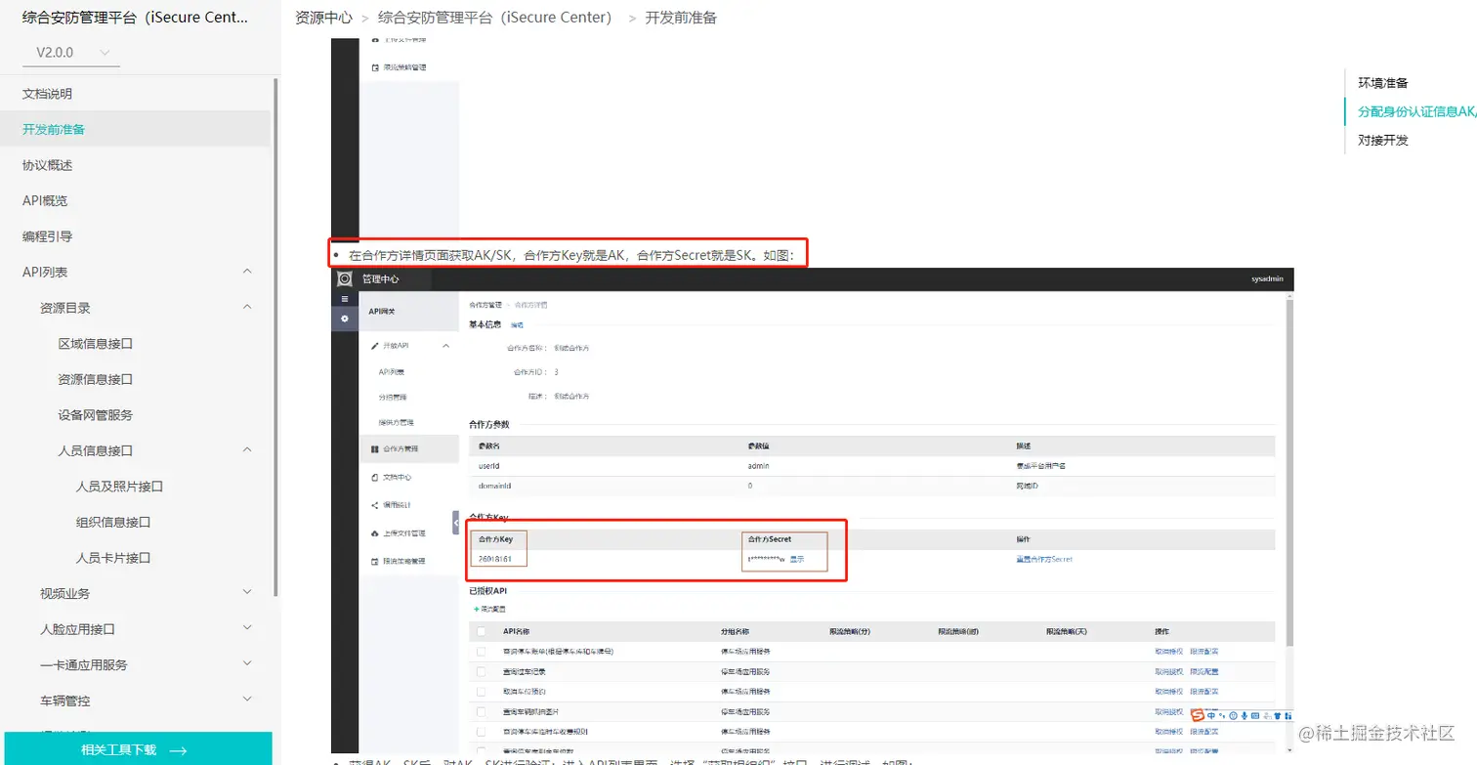
Task: Open 综合安防管理平台 (iSecure Center) breadcrumb link
Action: [x=494, y=18]
